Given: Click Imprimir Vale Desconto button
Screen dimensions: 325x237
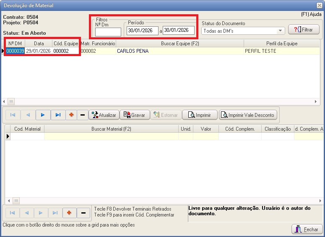Looking at the screenshot, I should pos(247,115).
